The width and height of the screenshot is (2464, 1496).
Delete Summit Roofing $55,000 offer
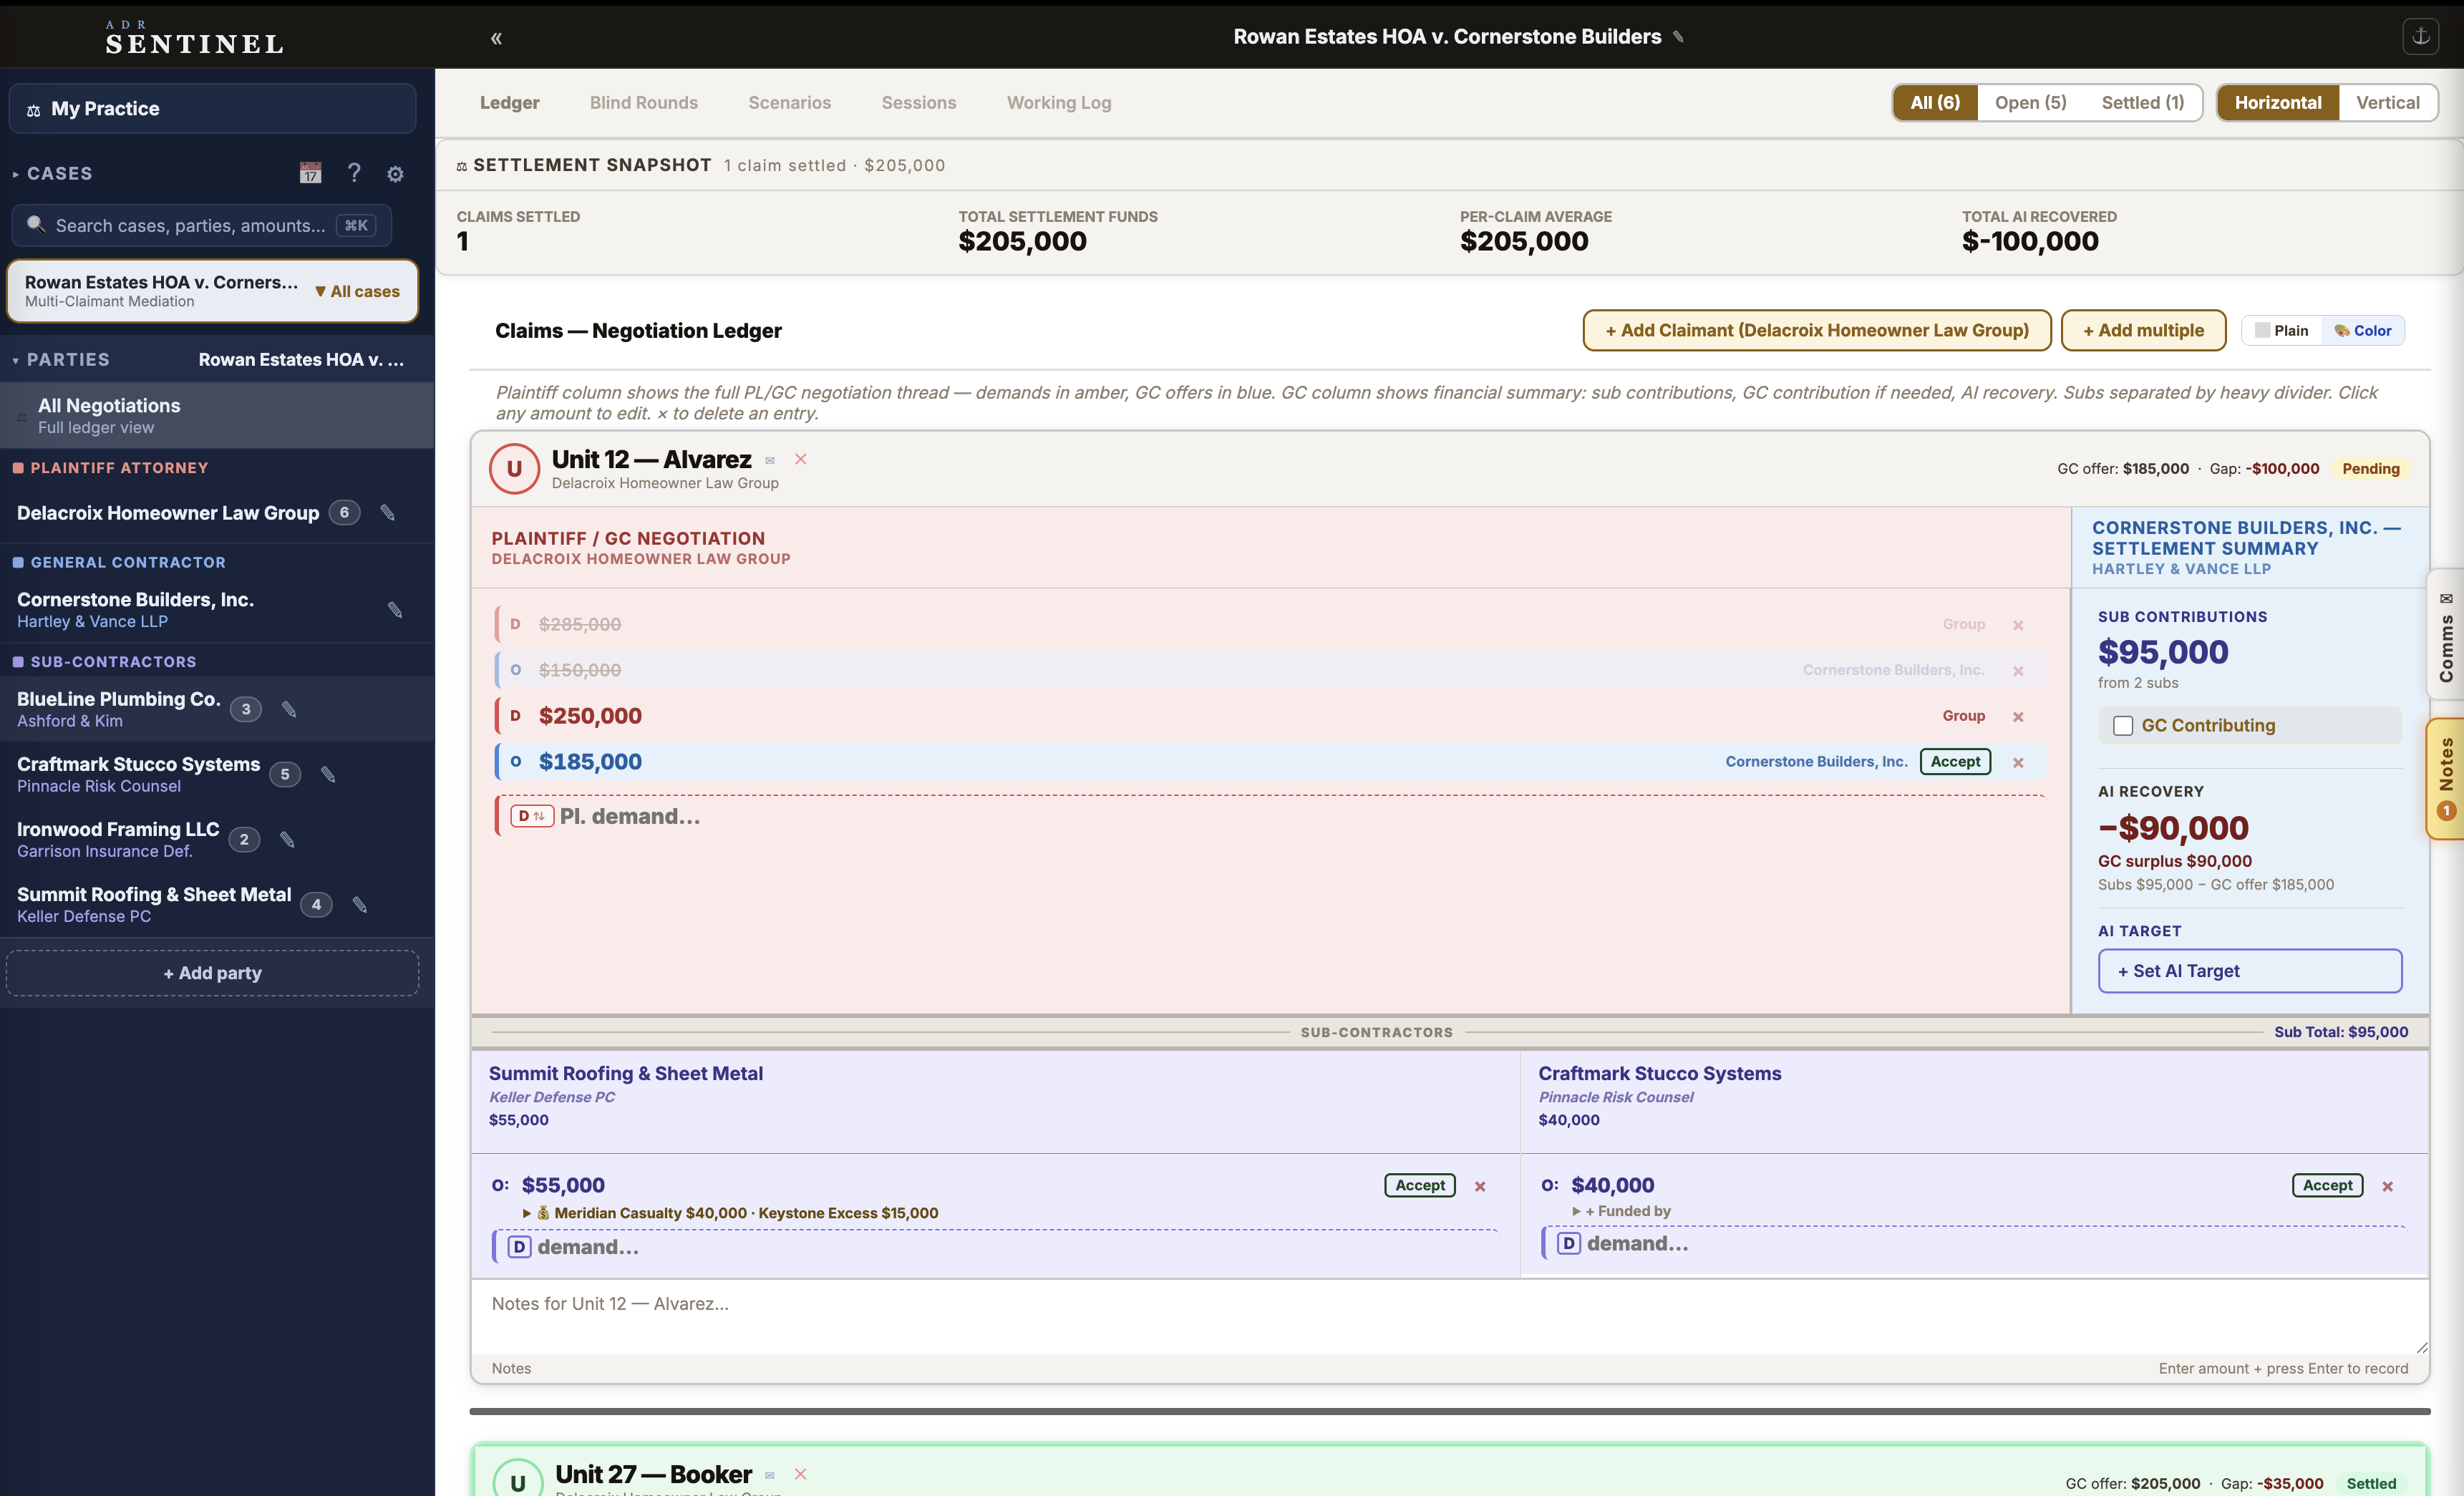pyautogui.click(x=1480, y=1186)
